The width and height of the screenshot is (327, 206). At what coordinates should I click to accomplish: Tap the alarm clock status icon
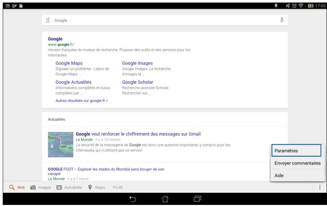[294, 5]
